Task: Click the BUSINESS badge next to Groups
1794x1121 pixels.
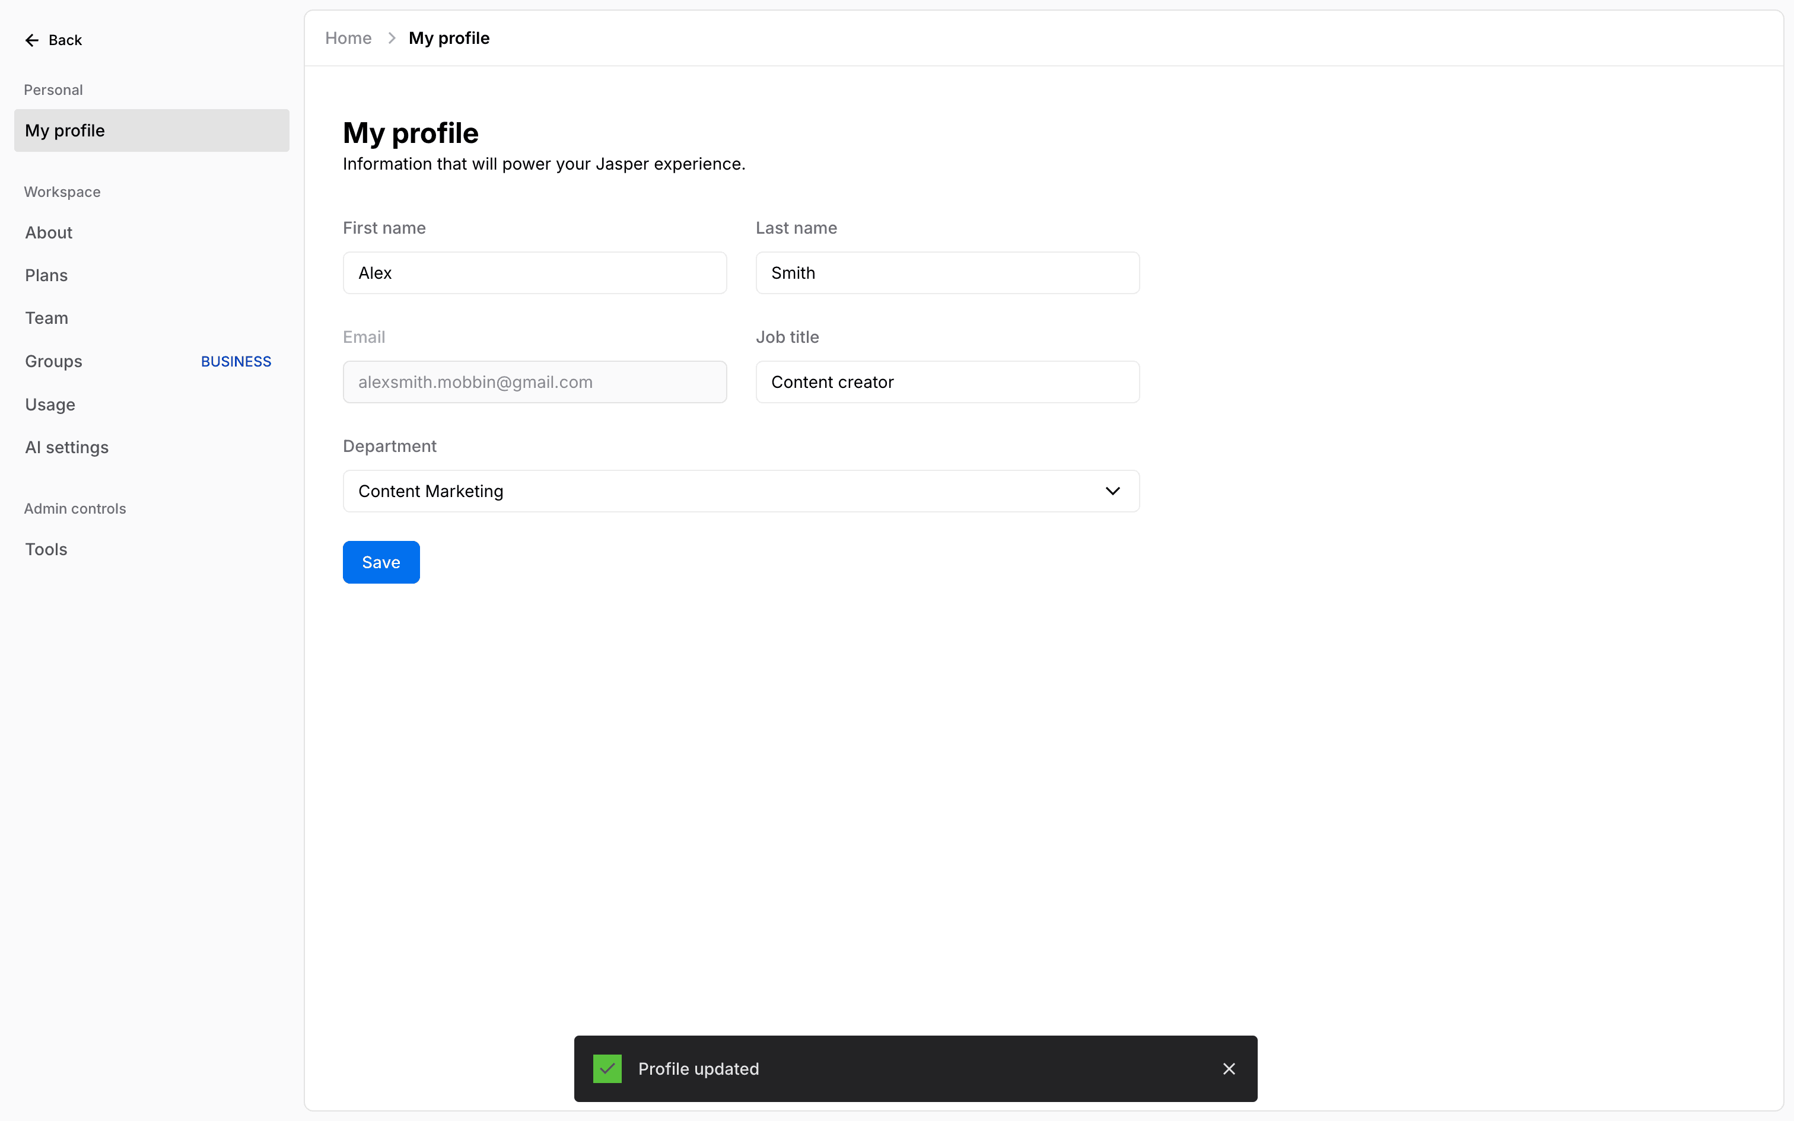Action: [236, 361]
